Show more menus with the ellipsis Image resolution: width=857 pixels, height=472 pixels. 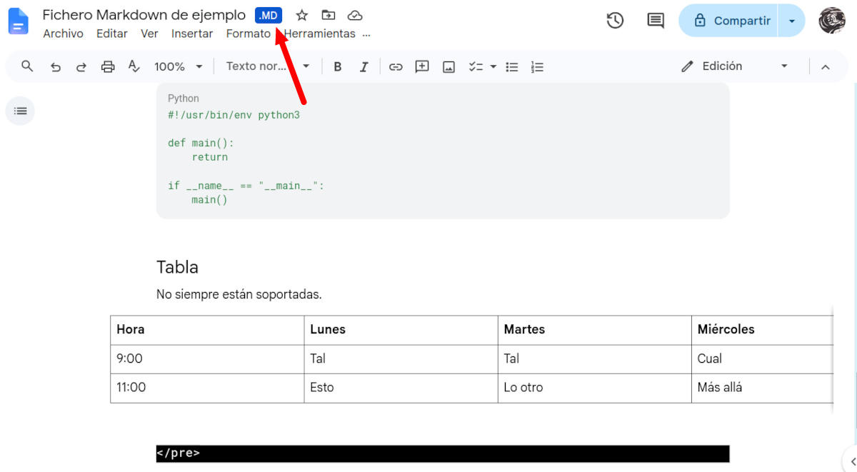[366, 34]
